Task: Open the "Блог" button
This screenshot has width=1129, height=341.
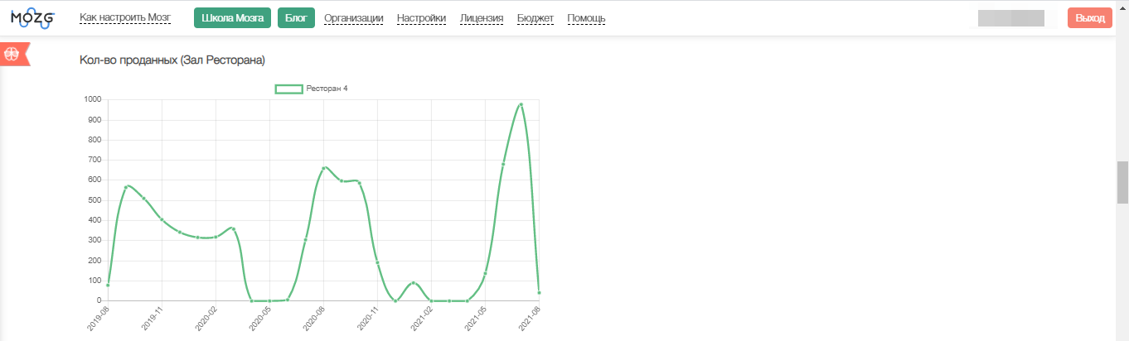Action: point(296,17)
